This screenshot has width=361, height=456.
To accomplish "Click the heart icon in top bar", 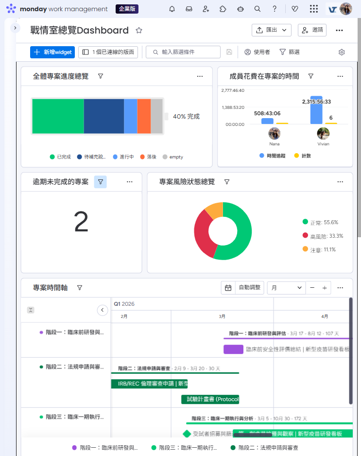I will point(295,9).
